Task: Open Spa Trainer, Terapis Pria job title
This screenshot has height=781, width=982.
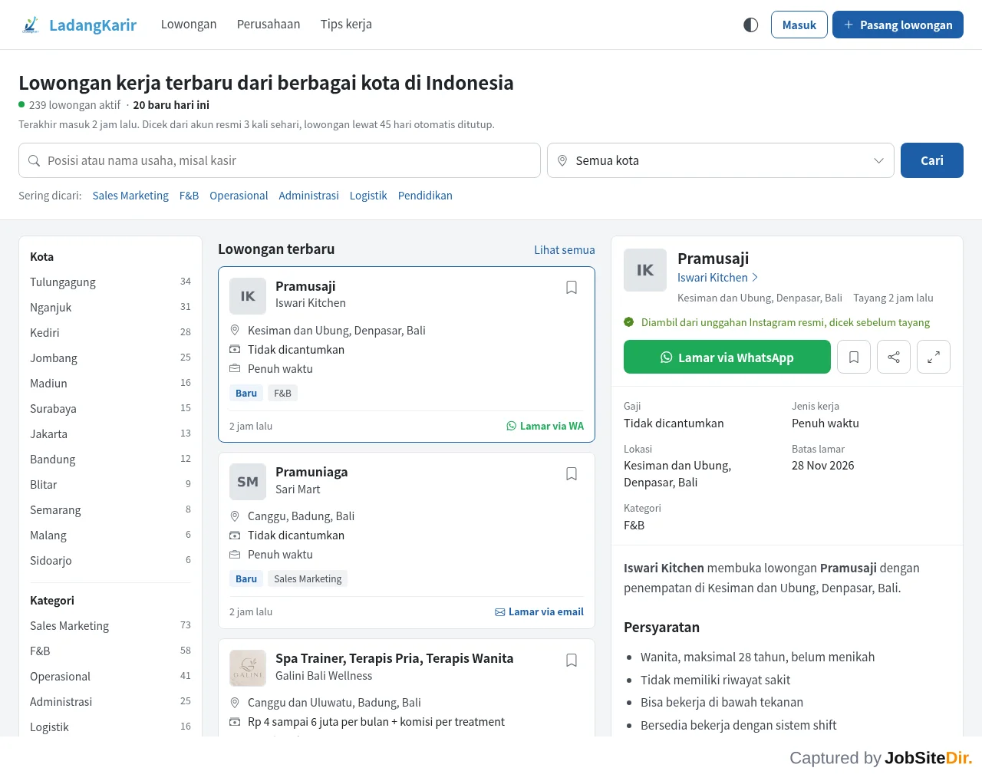Action: [x=394, y=658]
